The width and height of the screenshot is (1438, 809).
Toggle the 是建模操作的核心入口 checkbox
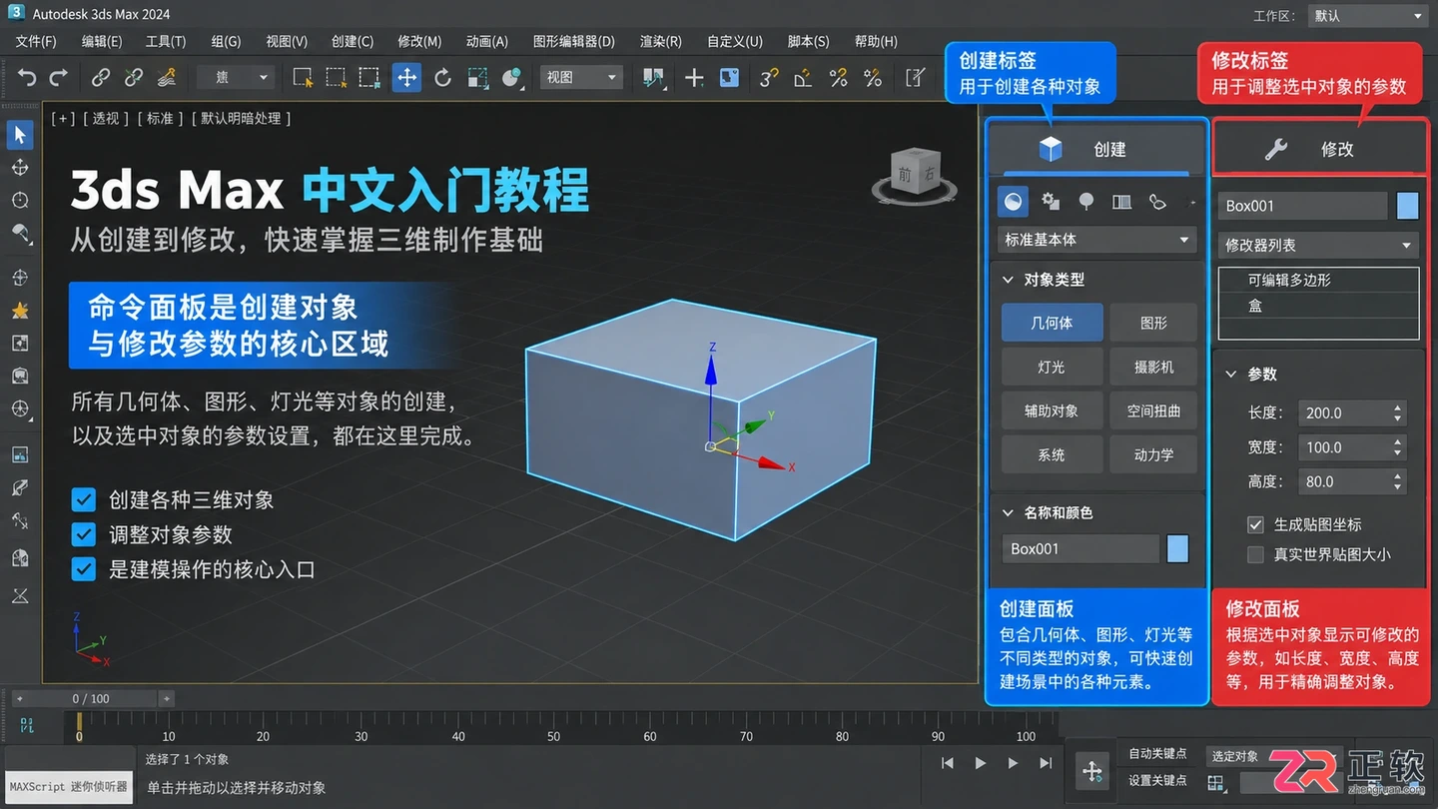84,569
